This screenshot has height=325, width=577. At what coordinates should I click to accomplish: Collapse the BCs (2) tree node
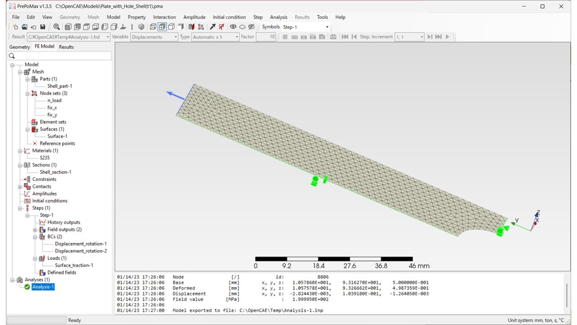(35, 237)
